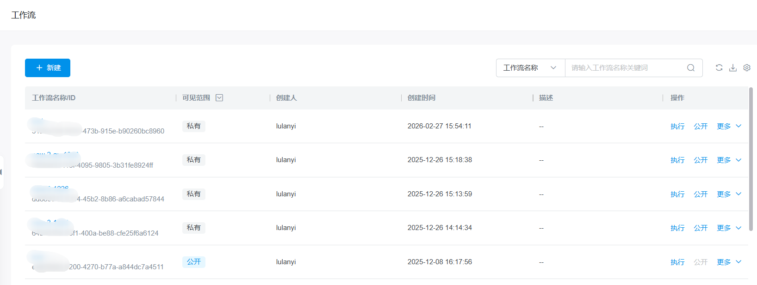
Task: Expand 更多 for the 2025-12-08 workflow
Action: click(x=729, y=262)
